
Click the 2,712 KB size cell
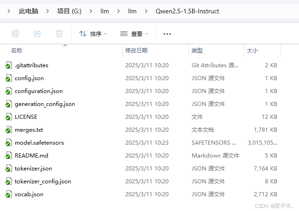pos(265,194)
